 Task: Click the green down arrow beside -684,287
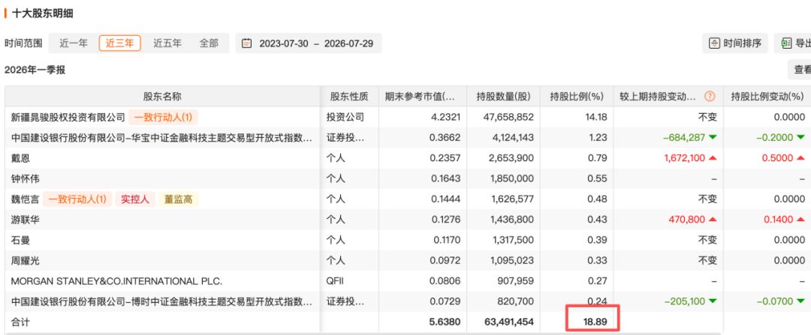coord(713,138)
